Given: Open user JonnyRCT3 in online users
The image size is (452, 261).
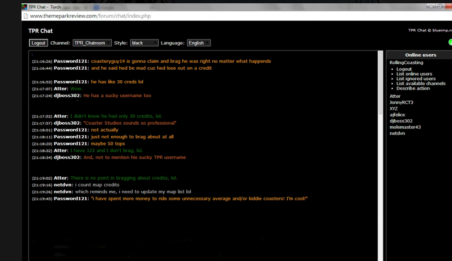Looking at the screenshot, I should (x=401, y=102).
